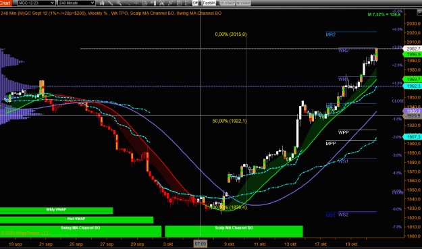The image size is (422, 249).
Task: Click the 2002,7 price marker
Action: 413,49
